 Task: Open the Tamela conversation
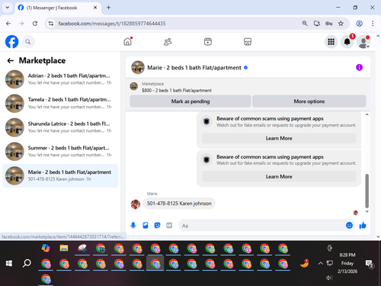coord(60,103)
